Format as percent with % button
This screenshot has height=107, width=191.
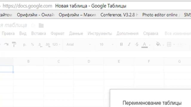point(33,44)
